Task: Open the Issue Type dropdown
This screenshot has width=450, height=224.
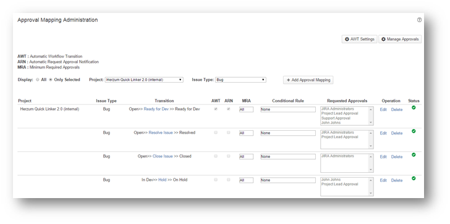Action: pos(240,80)
